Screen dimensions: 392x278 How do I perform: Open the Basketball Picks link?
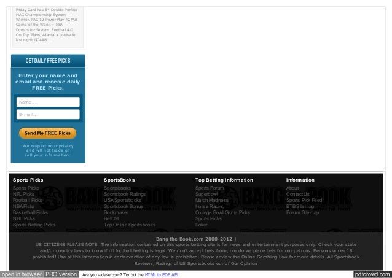(30, 212)
